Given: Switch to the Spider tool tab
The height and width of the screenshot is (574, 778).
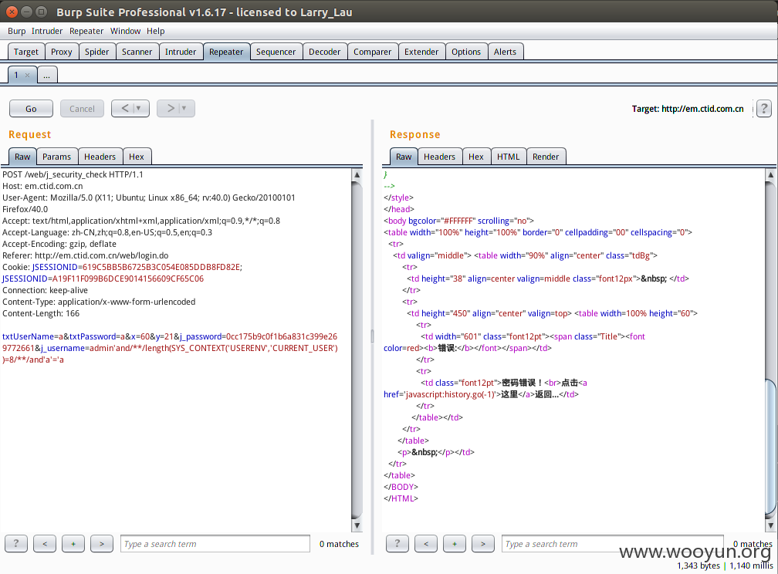Looking at the screenshot, I should tap(96, 52).
